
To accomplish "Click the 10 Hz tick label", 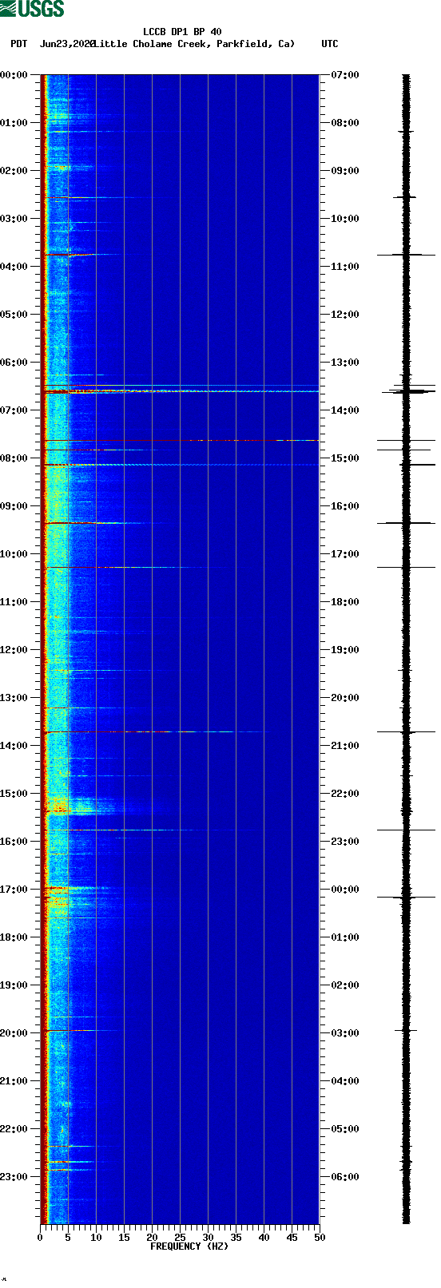I will pos(96,1238).
